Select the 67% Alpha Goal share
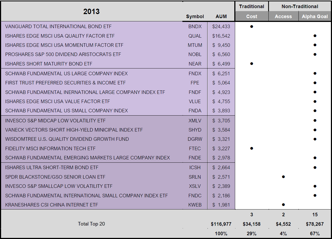Screen dimensions: 332x239 [x=315, y=233]
